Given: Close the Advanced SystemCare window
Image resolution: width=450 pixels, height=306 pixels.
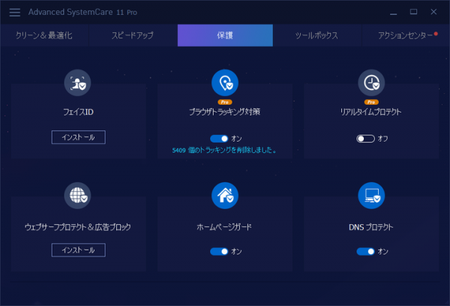Looking at the screenshot, I should click(433, 12).
